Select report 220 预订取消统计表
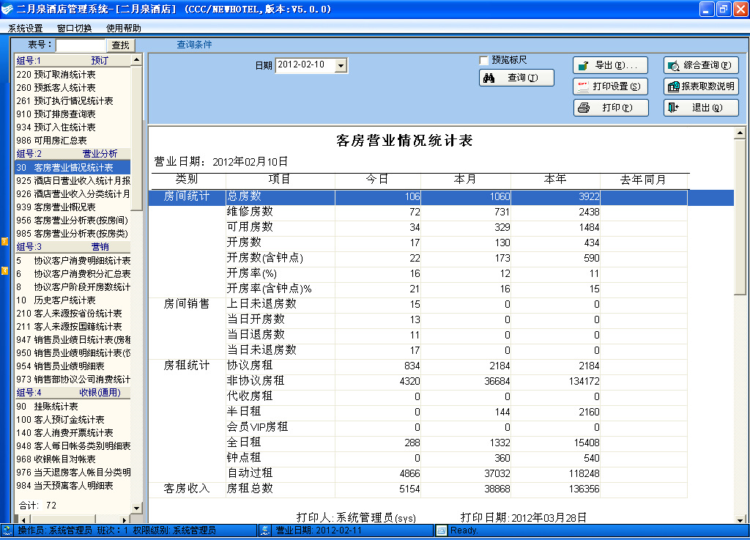The image size is (750, 540). point(73,75)
